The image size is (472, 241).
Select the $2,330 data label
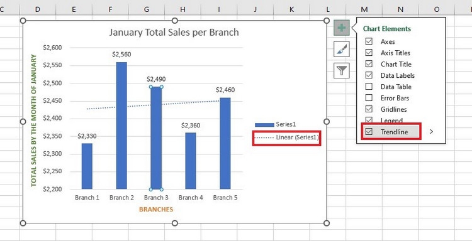(87, 136)
